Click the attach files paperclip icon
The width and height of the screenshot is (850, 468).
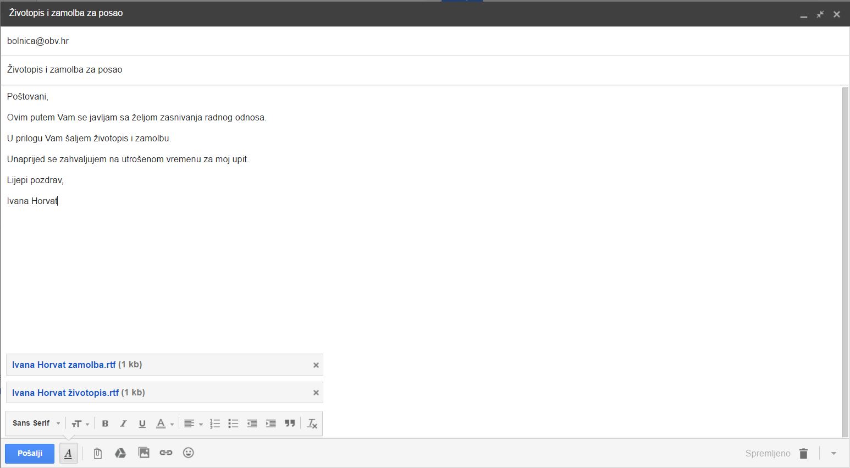click(97, 453)
